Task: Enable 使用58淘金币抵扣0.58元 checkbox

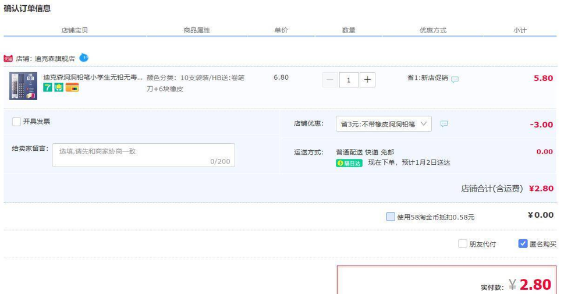Action: tap(391, 217)
